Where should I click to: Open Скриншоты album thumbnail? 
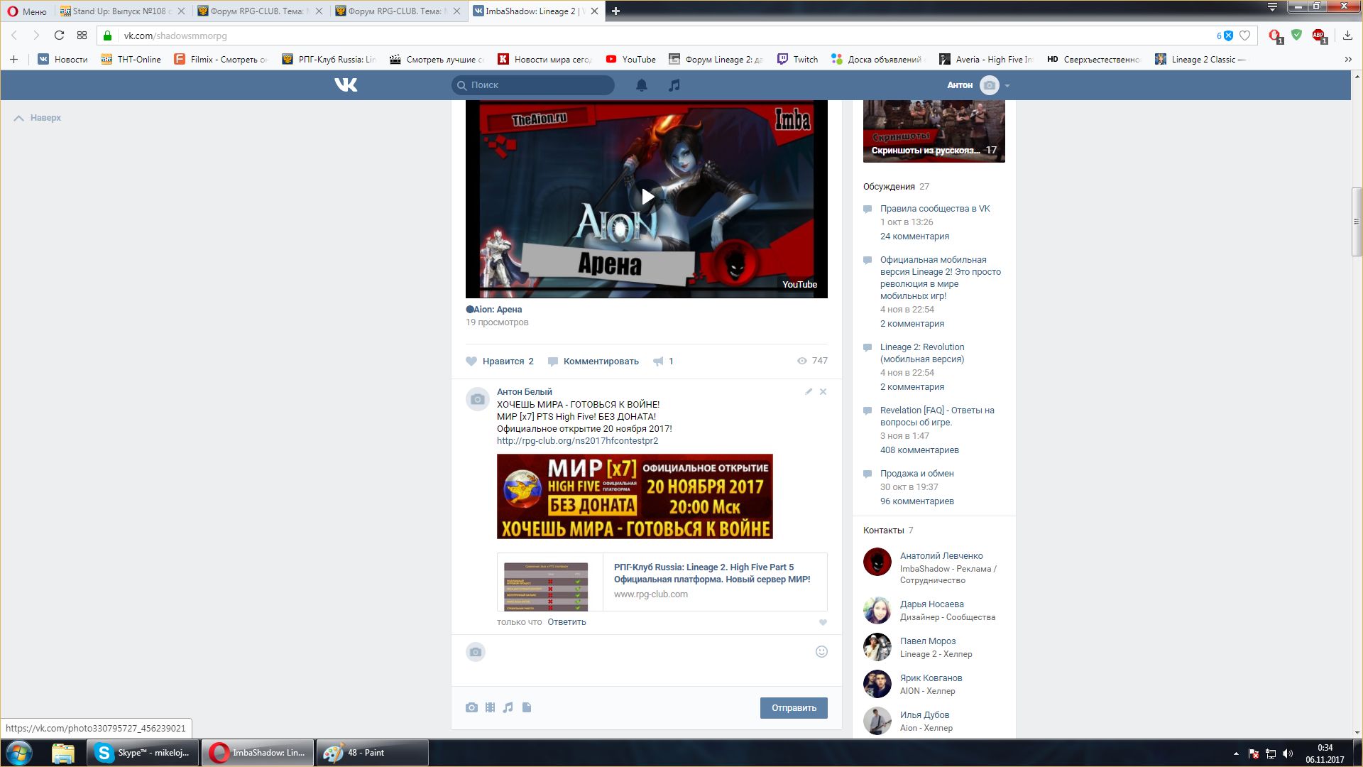tap(934, 131)
